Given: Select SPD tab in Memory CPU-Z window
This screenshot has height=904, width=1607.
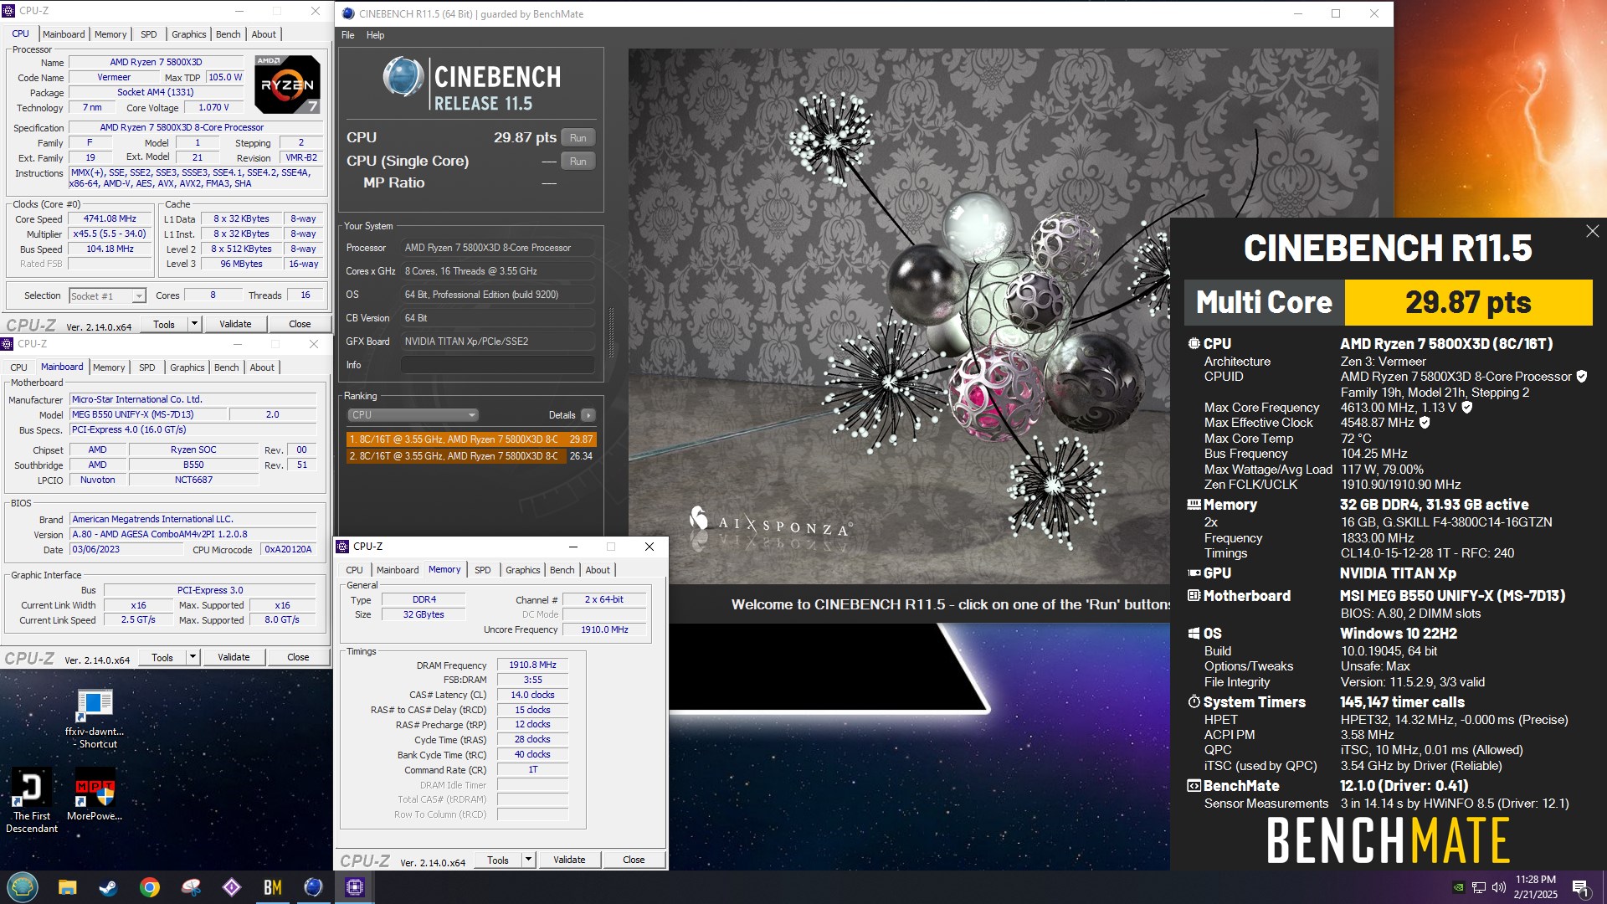Looking at the screenshot, I should tap(483, 570).
